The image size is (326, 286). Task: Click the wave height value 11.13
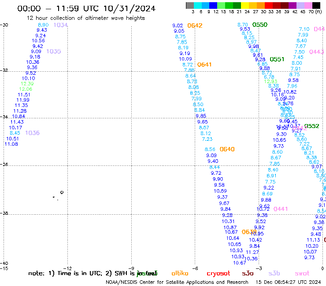tap(313, 240)
